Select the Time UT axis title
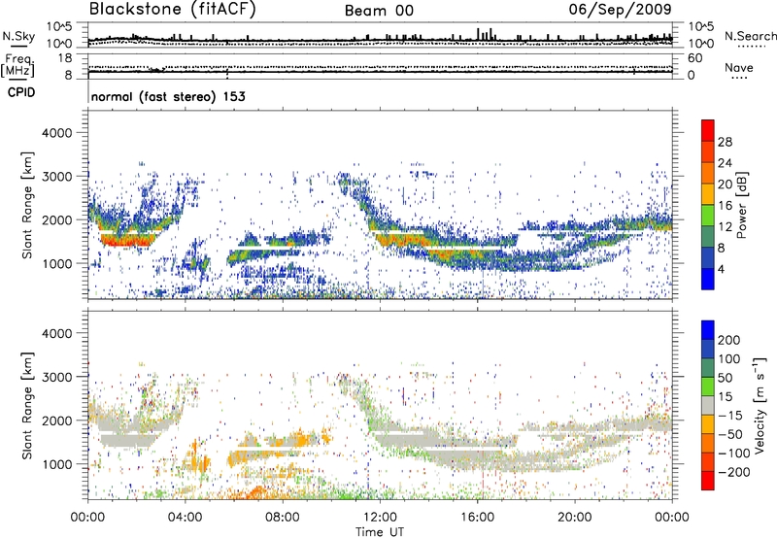Viewport: 777px width, 538px height. 380,532
